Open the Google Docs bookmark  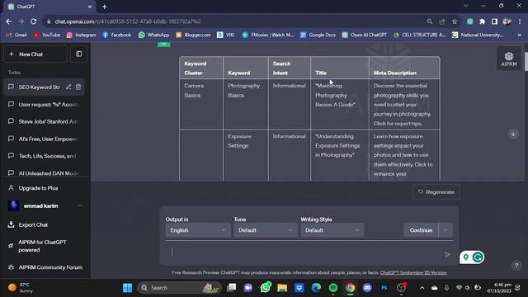(x=318, y=35)
